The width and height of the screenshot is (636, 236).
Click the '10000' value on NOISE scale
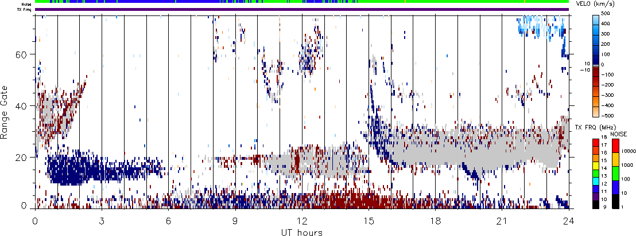628,151
